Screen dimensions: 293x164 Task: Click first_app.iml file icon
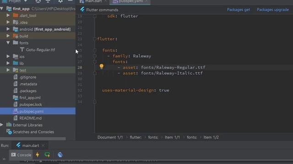tap(16, 97)
